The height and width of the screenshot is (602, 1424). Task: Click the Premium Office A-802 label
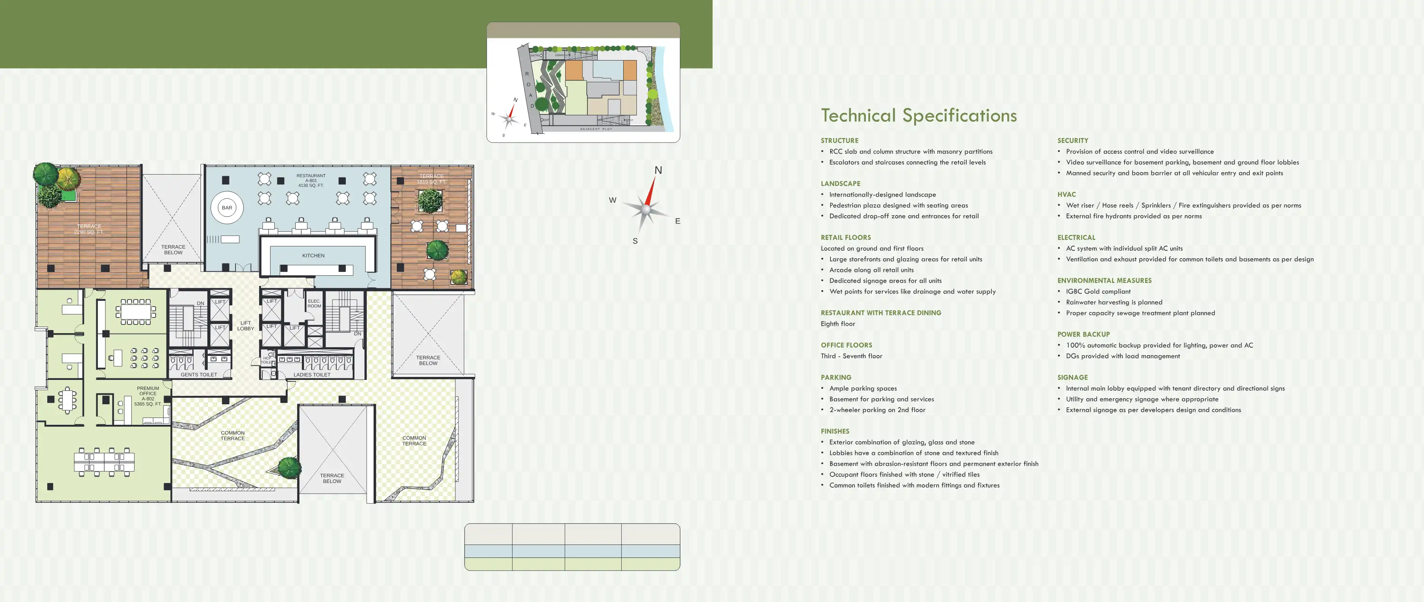coord(148,396)
